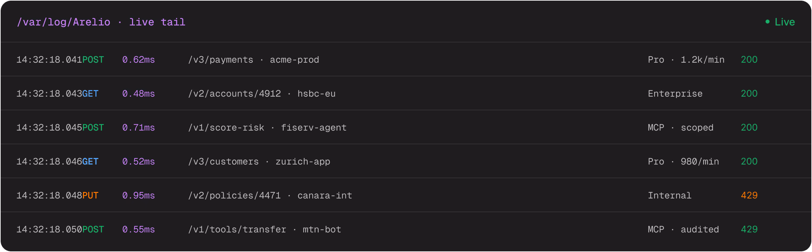812x252 pixels.
Task: Click the orange PUT method label
Action: pos(90,196)
